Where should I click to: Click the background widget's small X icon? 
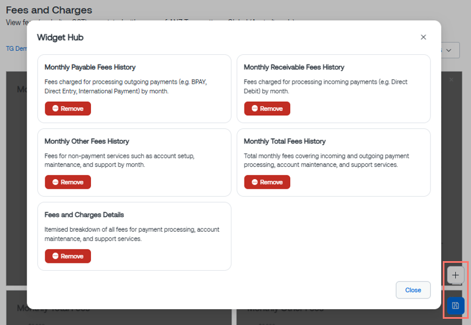click(451, 80)
